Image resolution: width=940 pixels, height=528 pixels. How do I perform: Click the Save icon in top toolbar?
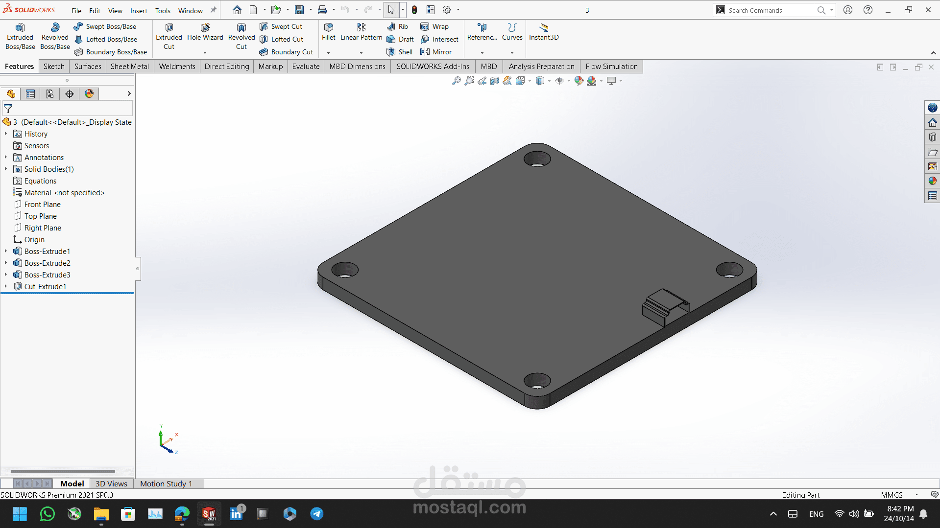(x=299, y=10)
